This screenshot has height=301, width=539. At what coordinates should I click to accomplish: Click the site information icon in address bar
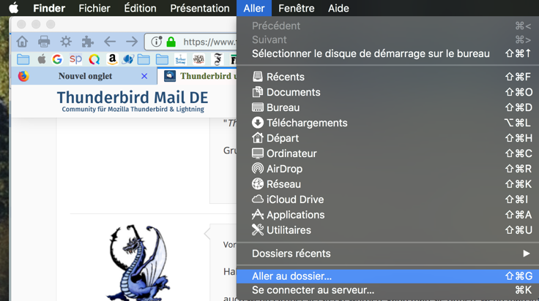(x=157, y=42)
